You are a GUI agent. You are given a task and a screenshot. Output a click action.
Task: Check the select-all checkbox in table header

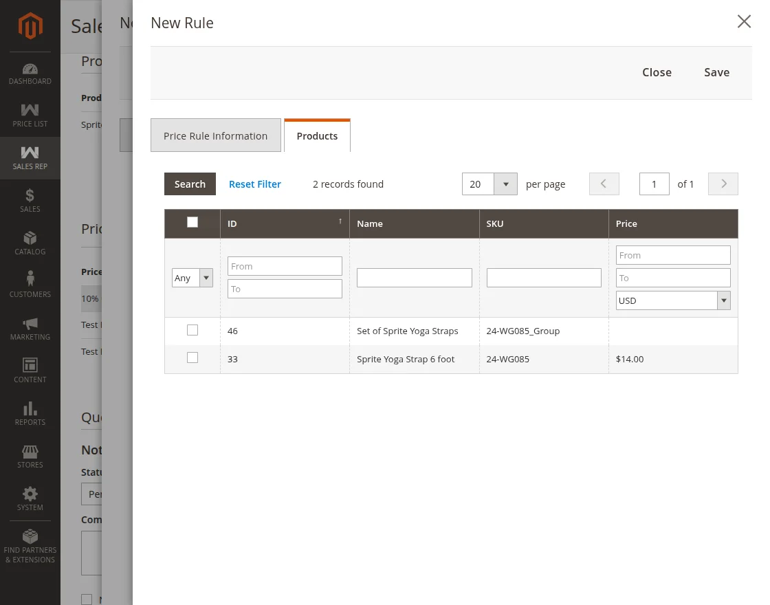(x=192, y=222)
